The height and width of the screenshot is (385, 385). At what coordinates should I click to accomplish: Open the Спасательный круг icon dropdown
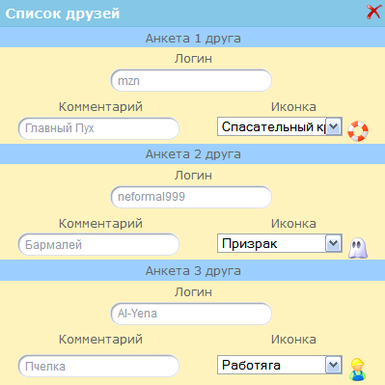[279, 126]
